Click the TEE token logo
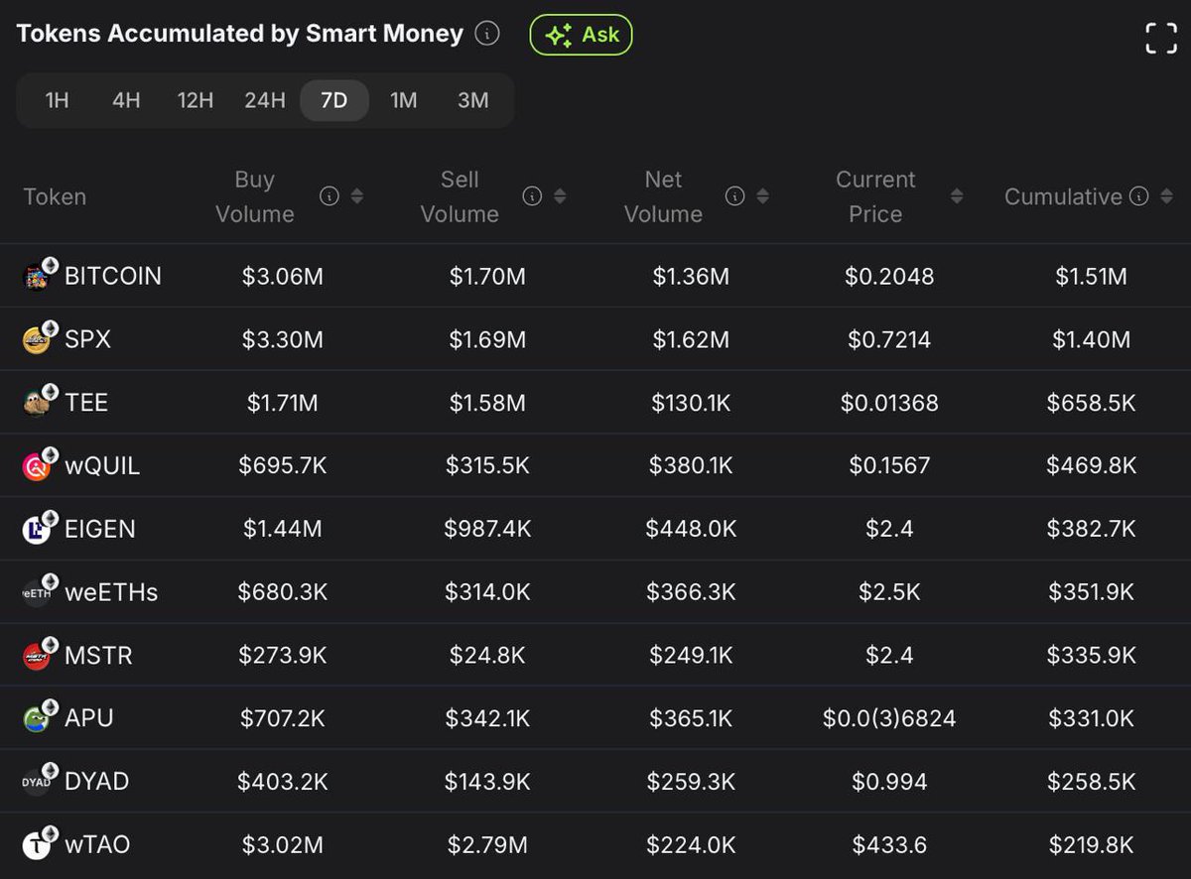Viewport: 1191px width, 879px height. [x=38, y=403]
